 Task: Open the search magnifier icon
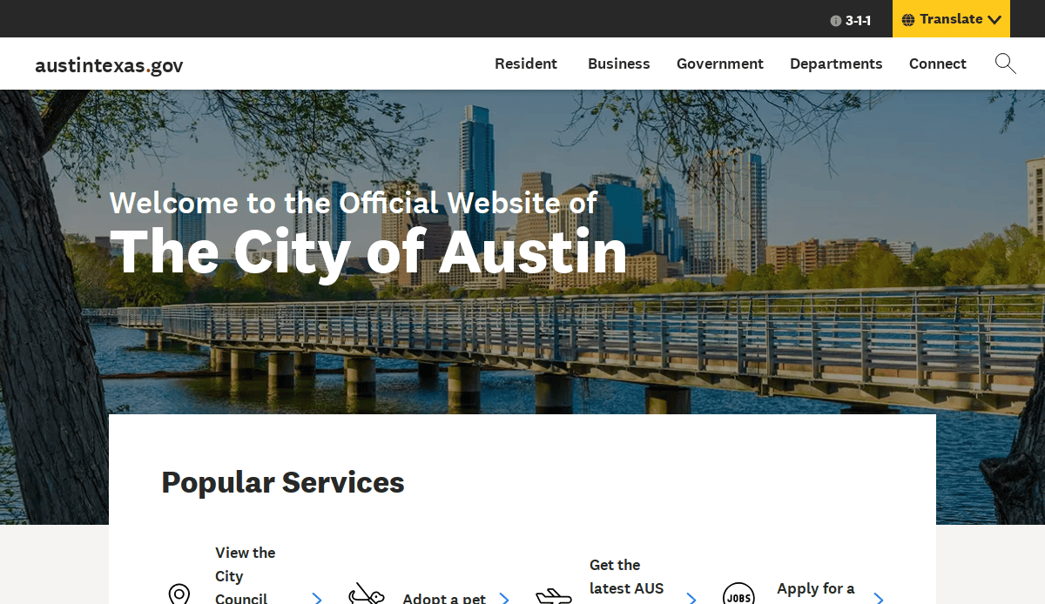[1006, 64]
